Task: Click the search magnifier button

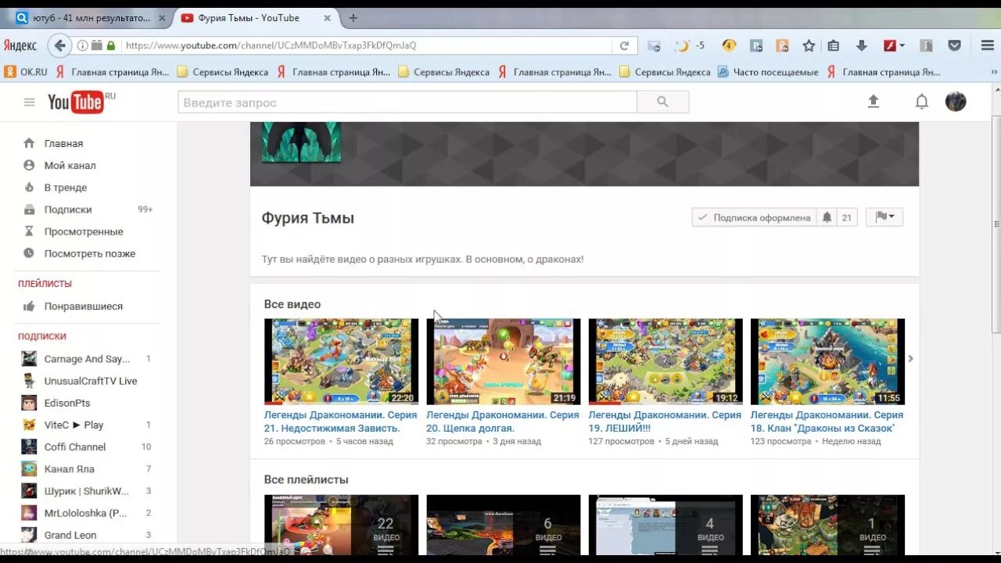Action: point(662,102)
